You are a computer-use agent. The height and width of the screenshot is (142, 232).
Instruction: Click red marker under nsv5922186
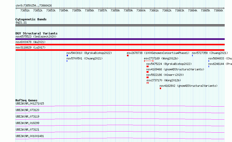click(x=148, y=77)
